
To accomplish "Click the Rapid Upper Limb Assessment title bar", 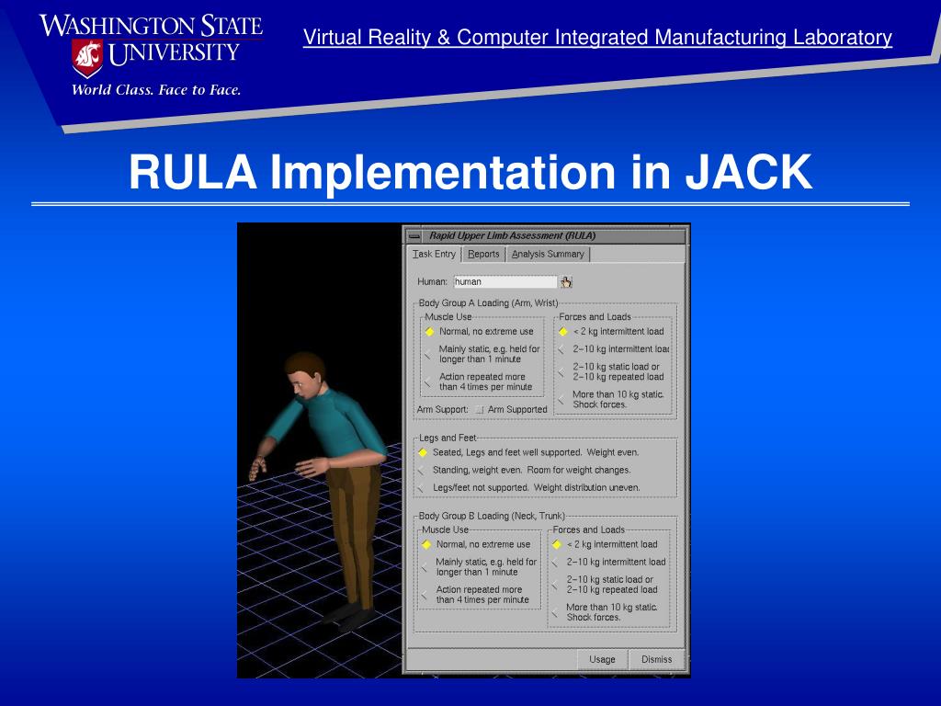I will click(545, 236).
